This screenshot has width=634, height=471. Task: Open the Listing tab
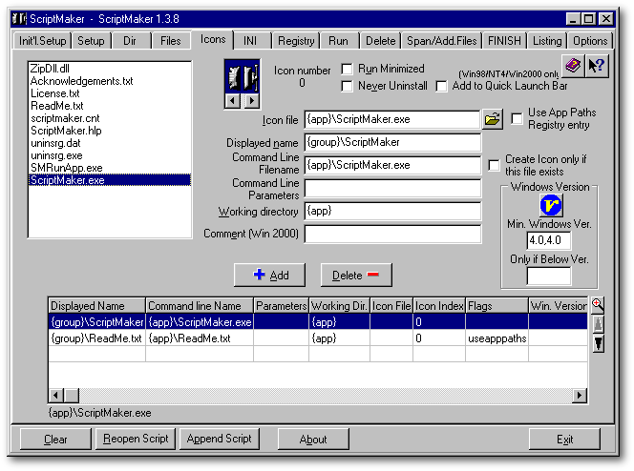(547, 41)
